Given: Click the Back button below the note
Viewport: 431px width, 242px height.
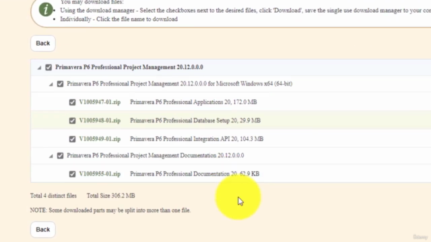Looking at the screenshot, I should (43, 229).
